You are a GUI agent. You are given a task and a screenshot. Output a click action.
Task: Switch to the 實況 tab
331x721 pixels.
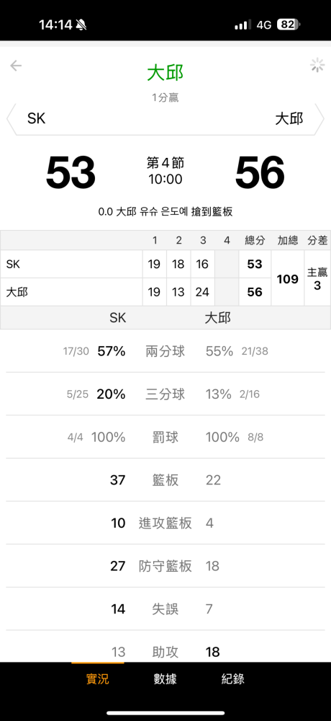pyautogui.click(x=98, y=679)
